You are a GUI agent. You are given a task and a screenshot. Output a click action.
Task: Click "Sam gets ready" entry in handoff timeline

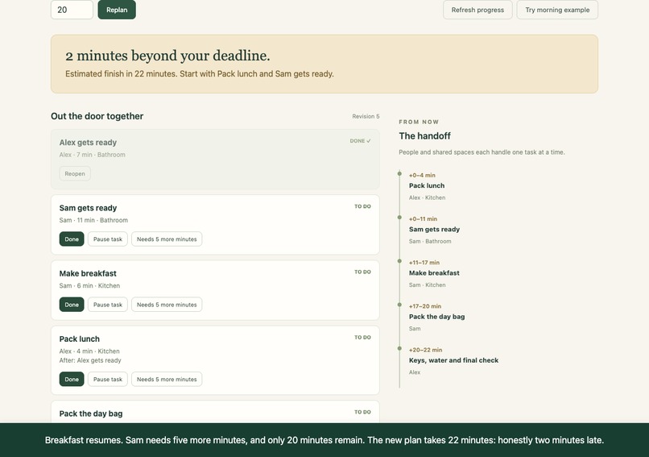coord(434,229)
